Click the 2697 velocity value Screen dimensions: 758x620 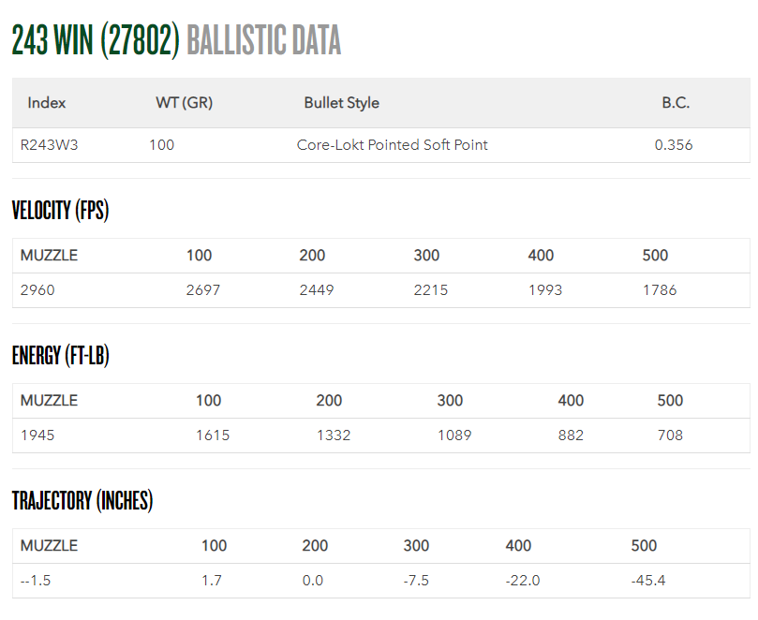point(203,290)
